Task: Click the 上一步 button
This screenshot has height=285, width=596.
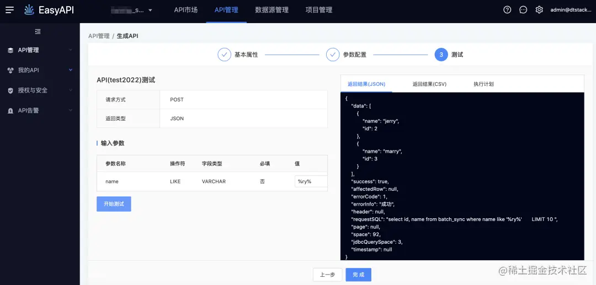Action: 328,275
